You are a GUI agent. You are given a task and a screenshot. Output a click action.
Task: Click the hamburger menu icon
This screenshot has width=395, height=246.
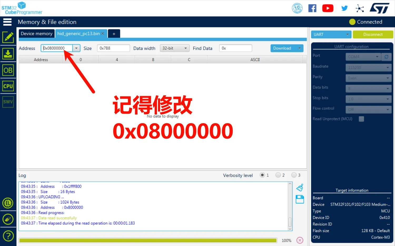tap(7, 22)
